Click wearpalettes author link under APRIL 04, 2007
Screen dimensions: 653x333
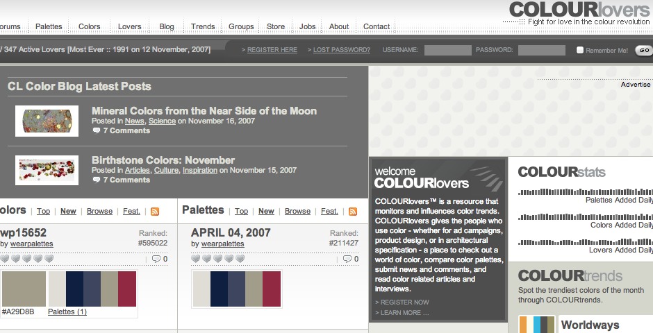point(223,244)
